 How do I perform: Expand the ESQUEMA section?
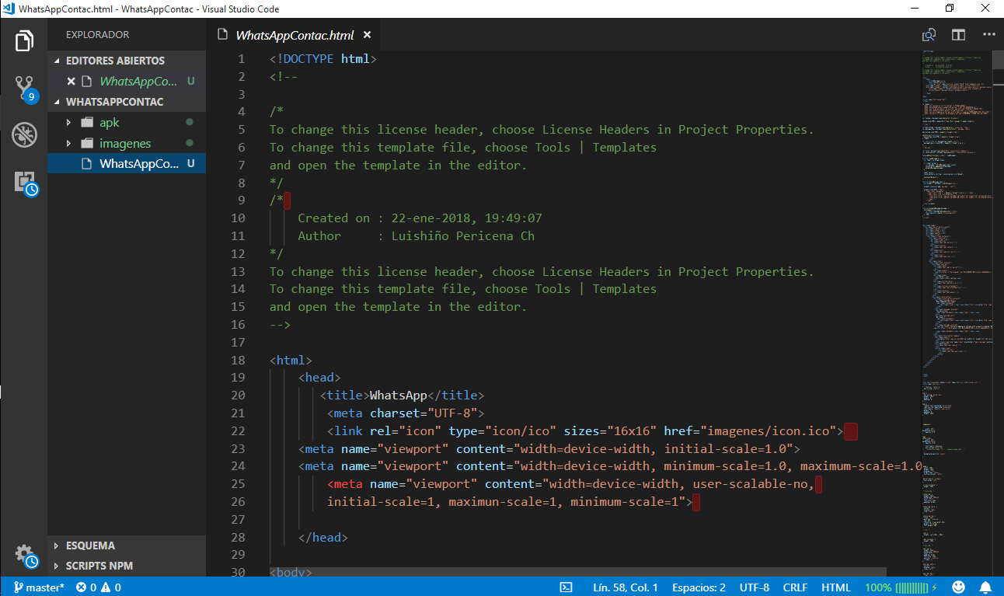click(128, 545)
